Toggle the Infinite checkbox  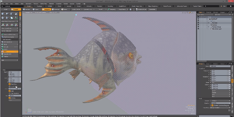click(x=10, y=98)
